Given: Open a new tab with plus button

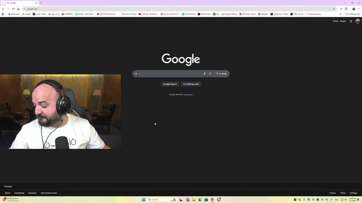Looking at the screenshot, I should pos(41,3).
